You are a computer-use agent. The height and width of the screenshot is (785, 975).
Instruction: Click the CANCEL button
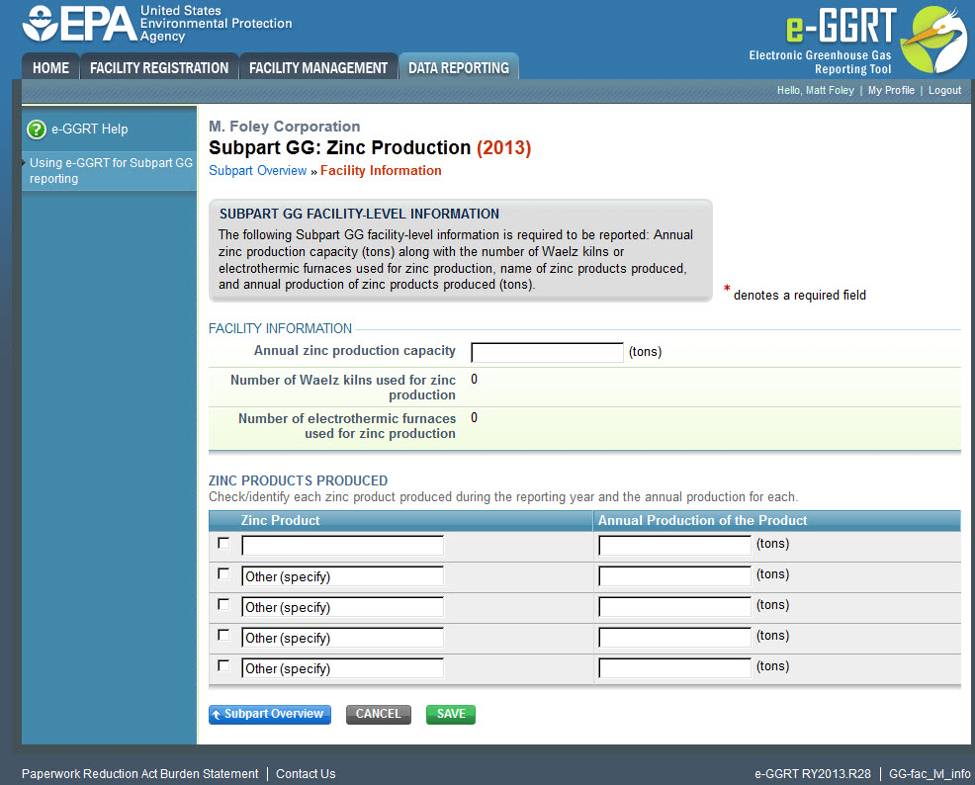pyautogui.click(x=378, y=714)
